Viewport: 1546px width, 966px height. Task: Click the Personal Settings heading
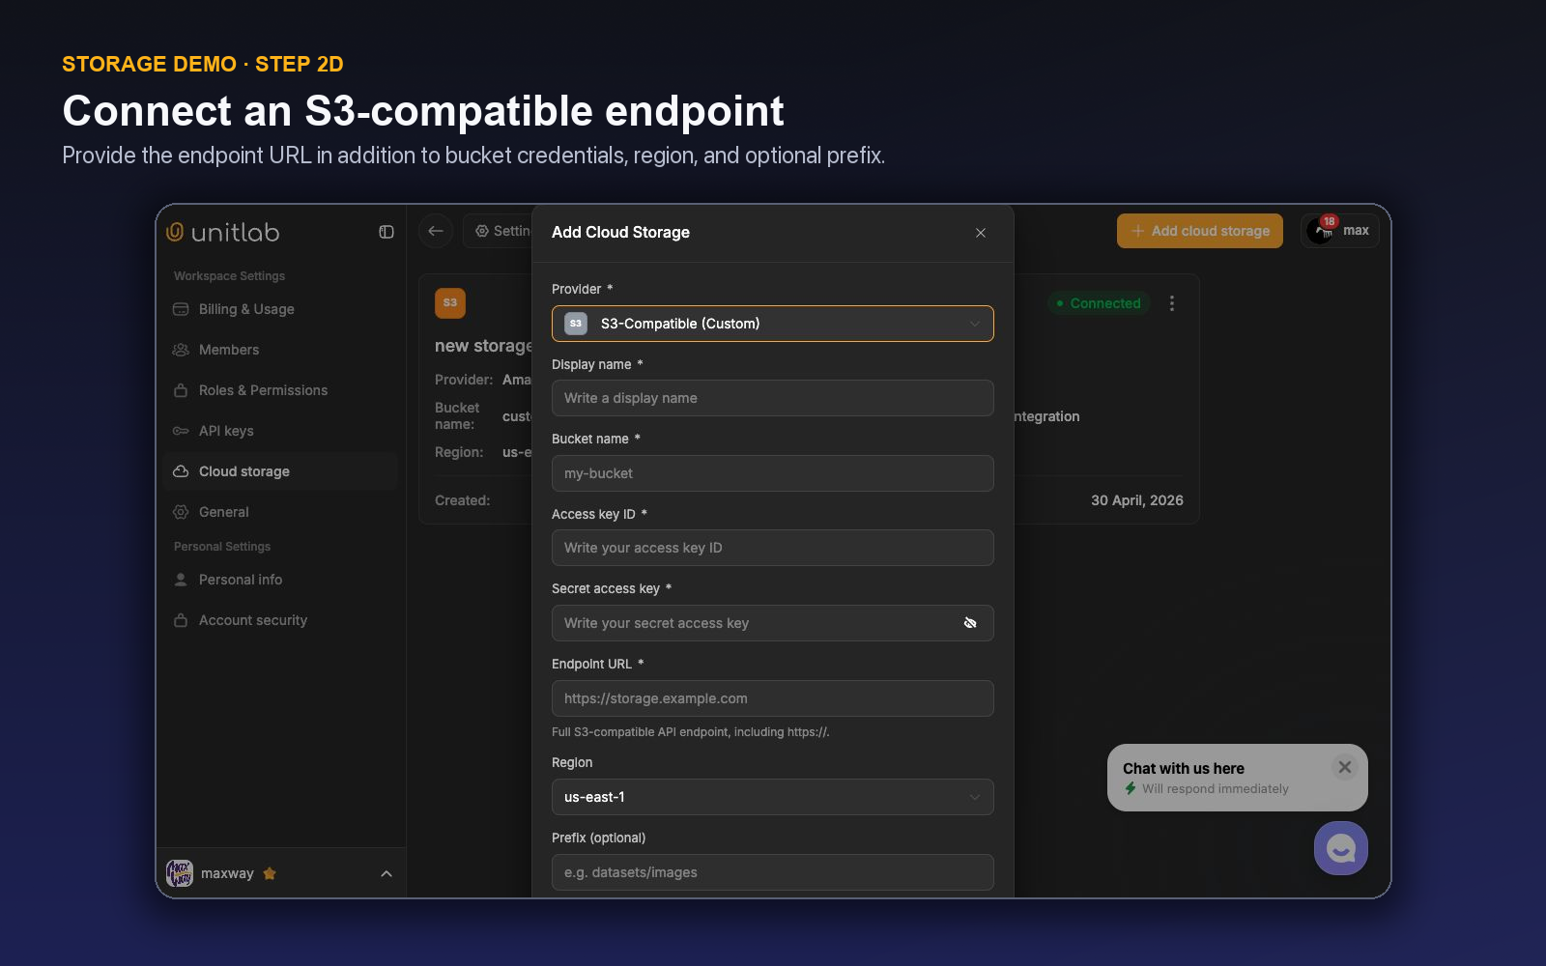tap(222, 547)
